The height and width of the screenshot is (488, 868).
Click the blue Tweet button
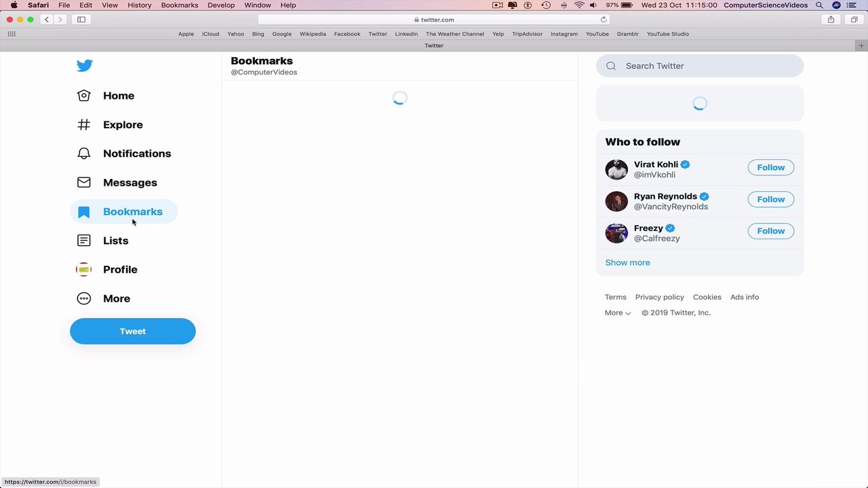click(x=133, y=331)
